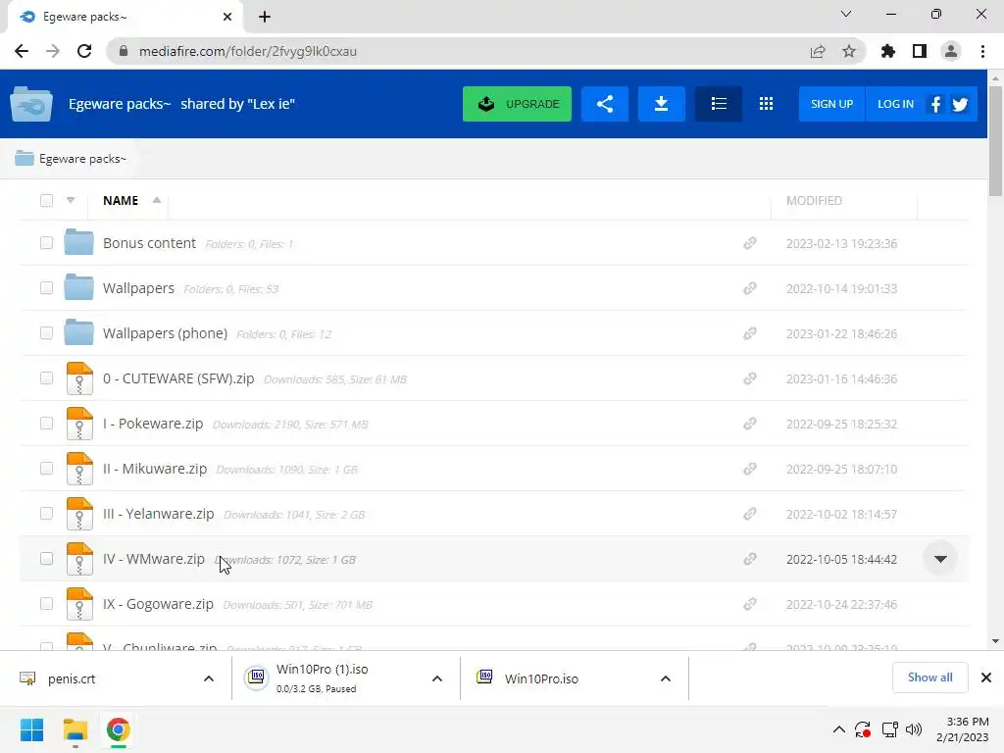Expand Win10Pro.iso download options
This screenshot has width=1004, height=753.
click(666, 678)
